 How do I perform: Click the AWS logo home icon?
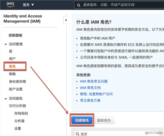point(10,5)
